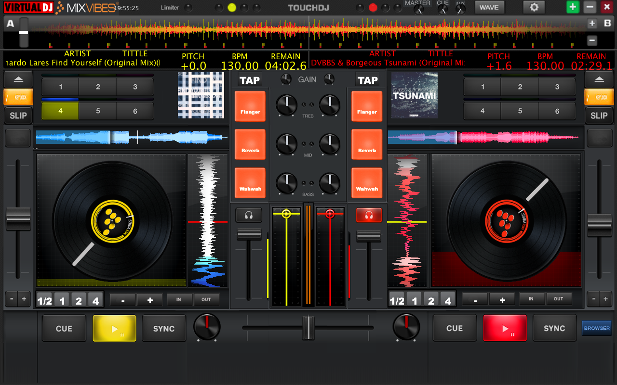Open settings with the gear icon
The height and width of the screenshot is (385, 617).
tap(534, 7)
